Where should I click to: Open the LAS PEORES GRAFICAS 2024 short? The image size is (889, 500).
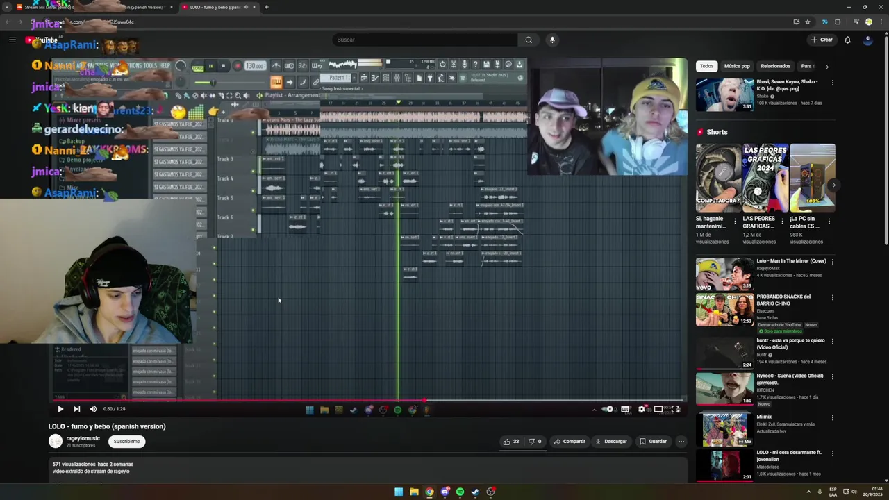pyautogui.click(x=765, y=178)
